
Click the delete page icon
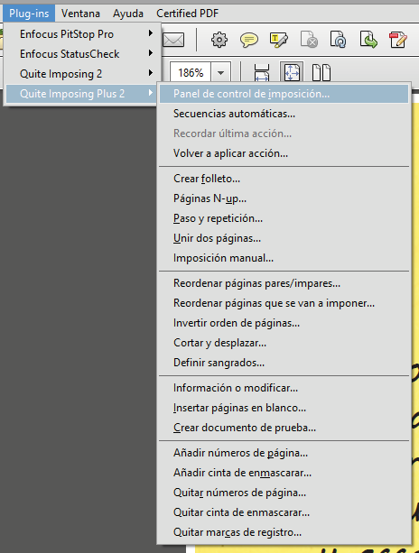tap(309, 39)
